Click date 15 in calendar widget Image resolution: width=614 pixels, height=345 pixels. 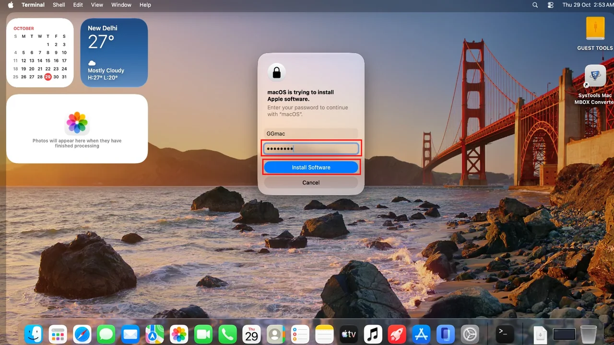point(47,60)
